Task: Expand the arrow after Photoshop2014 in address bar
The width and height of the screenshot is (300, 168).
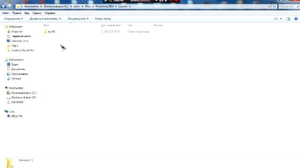Action: [x=116, y=6]
